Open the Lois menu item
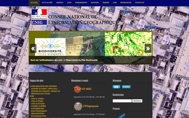189x118 pixels. coord(115,2)
